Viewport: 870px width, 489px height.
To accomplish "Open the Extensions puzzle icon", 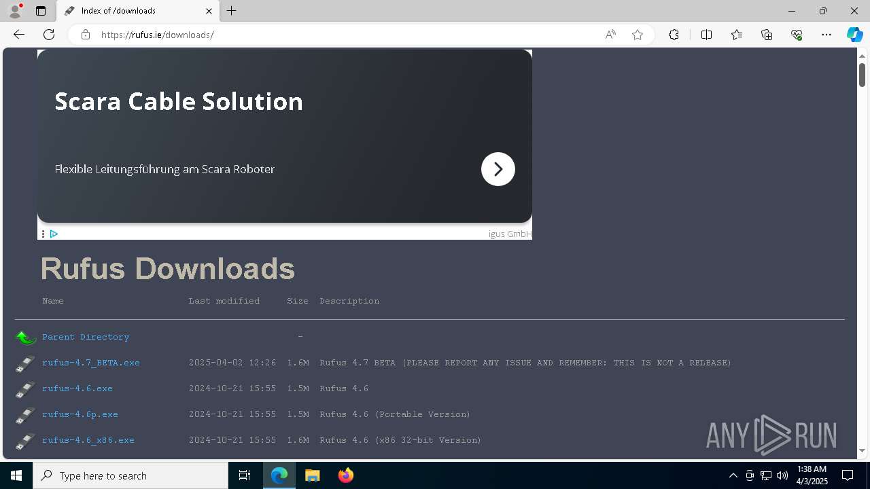I will coord(674,35).
